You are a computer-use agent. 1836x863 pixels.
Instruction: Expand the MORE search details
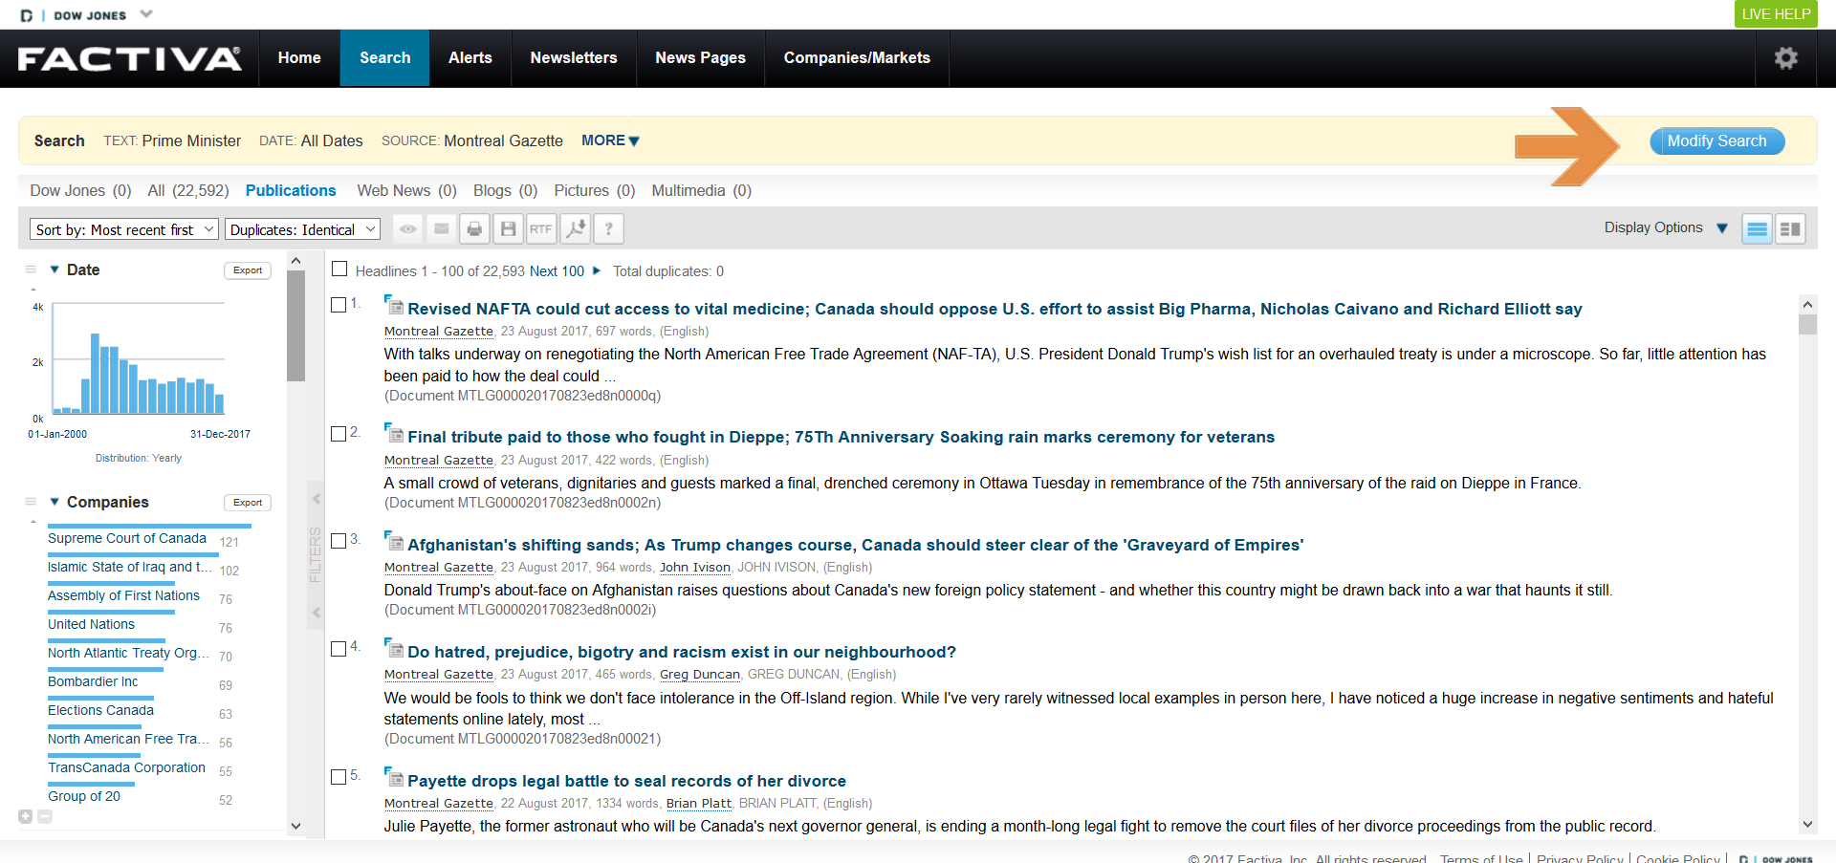point(610,140)
